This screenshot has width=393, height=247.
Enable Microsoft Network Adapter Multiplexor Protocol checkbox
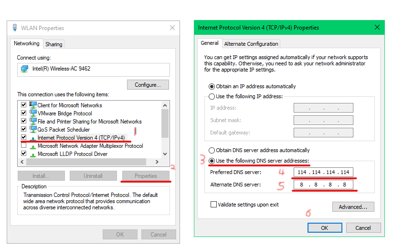click(24, 145)
